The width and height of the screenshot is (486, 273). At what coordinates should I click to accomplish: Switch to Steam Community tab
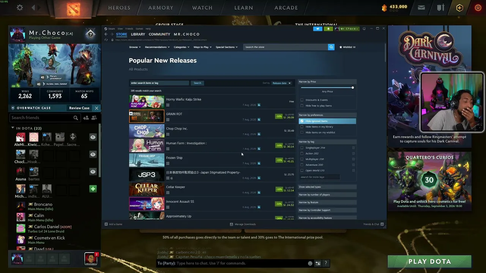pyautogui.click(x=159, y=34)
